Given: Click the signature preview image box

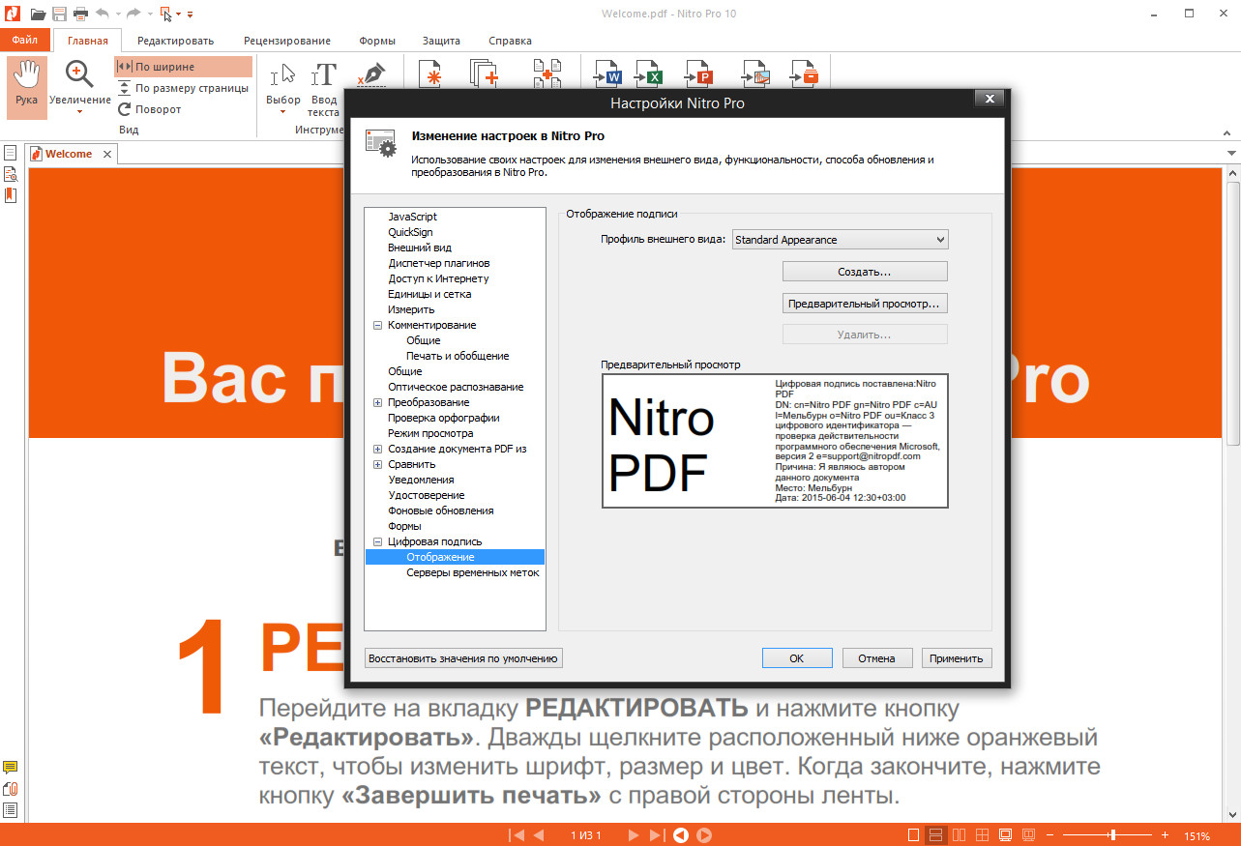Looking at the screenshot, I should [x=775, y=440].
